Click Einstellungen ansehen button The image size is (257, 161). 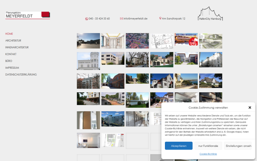point(238,146)
